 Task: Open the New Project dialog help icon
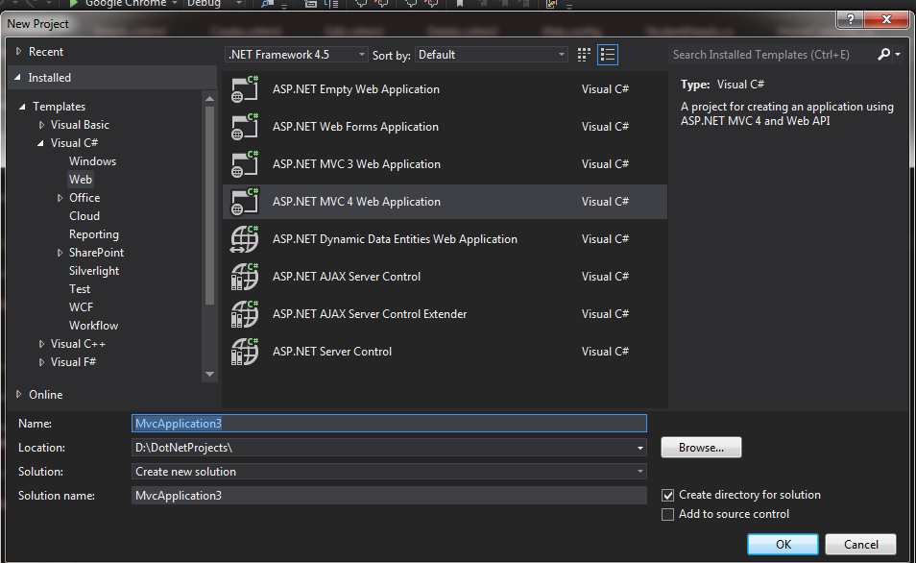[853, 20]
